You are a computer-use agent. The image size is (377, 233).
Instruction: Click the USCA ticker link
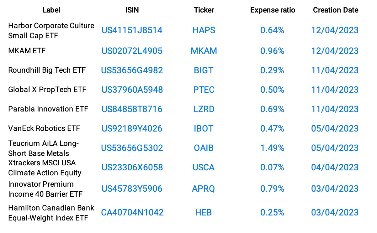tap(204, 167)
